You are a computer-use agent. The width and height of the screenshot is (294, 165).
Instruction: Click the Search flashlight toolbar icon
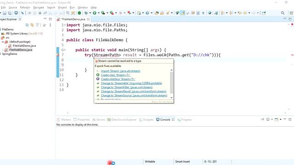(168, 13)
